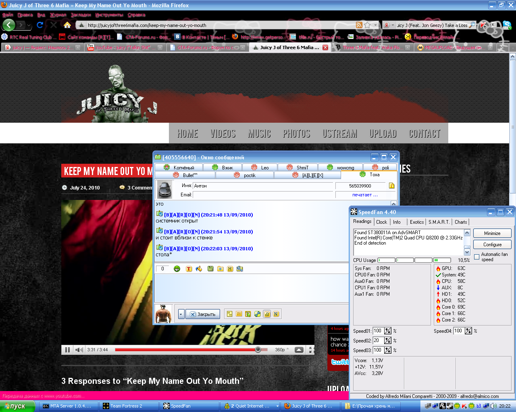
Task: Go to Firefox home page icon
Action: coord(67,25)
